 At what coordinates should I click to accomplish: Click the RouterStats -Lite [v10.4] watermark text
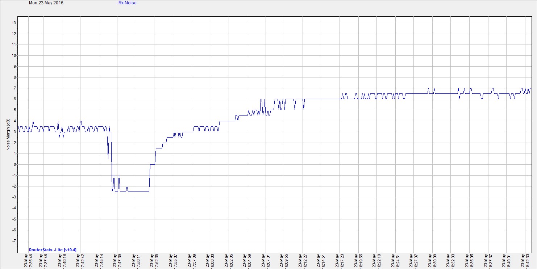point(53,249)
